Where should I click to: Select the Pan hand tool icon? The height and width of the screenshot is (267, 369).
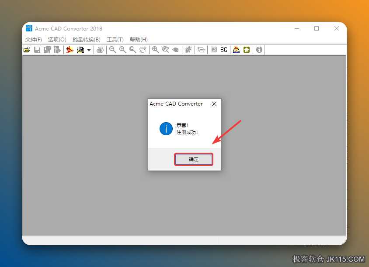click(143, 50)
